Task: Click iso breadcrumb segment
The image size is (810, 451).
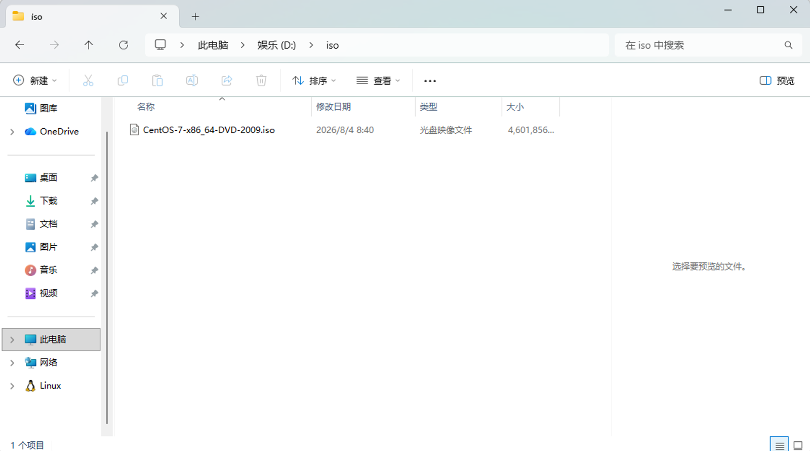Action: (332, 45)
